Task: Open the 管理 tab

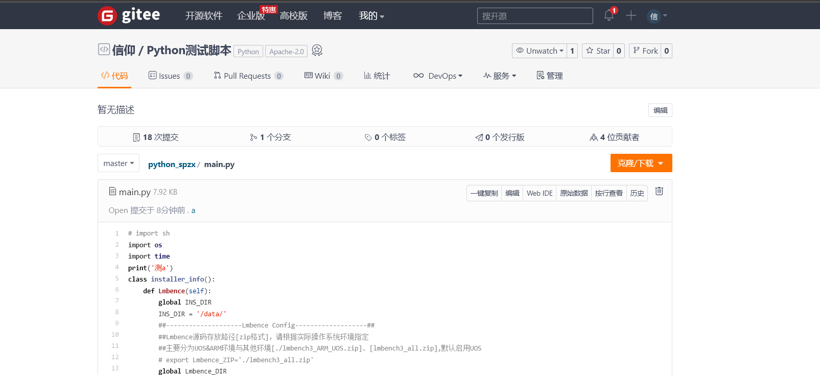Action: pyautogui.click(x=550, y=76)
